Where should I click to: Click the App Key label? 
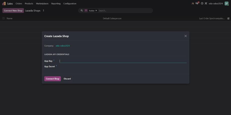point(48,61)
